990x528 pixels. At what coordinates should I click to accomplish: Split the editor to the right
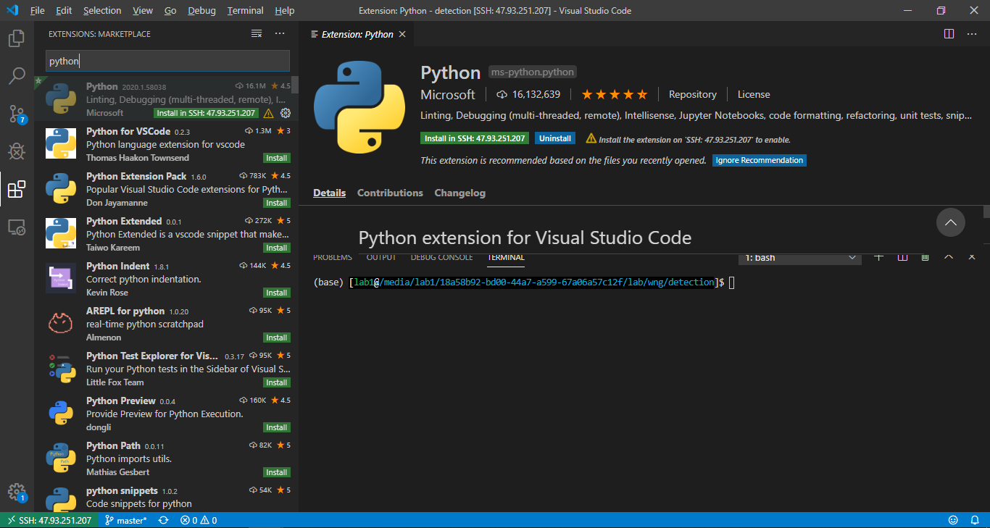click(x=949, y=34)
